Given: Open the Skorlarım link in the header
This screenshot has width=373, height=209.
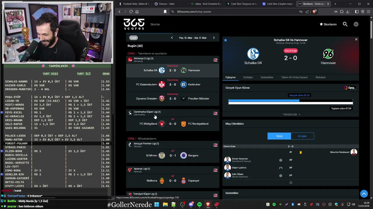Looking at the screenshot, I should click(x=328, y=24).
